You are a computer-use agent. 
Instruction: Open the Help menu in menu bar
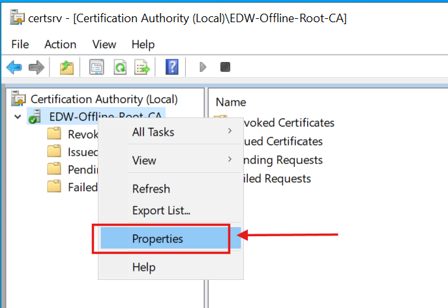[x=143, y=44]
